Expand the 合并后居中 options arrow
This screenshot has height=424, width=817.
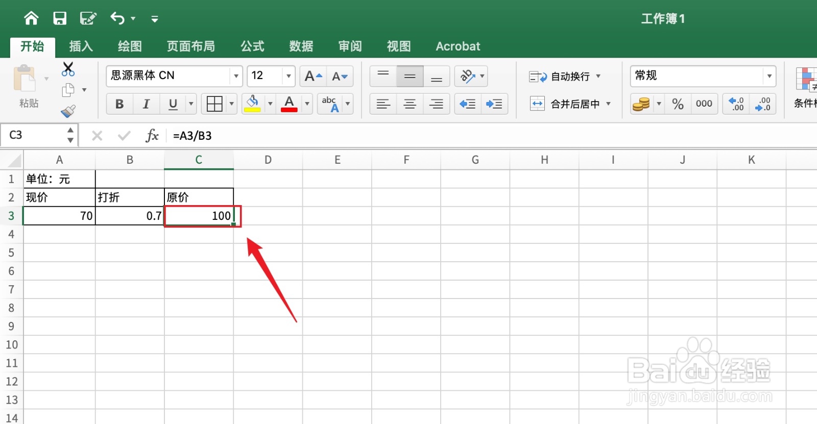tap(609, 104)
